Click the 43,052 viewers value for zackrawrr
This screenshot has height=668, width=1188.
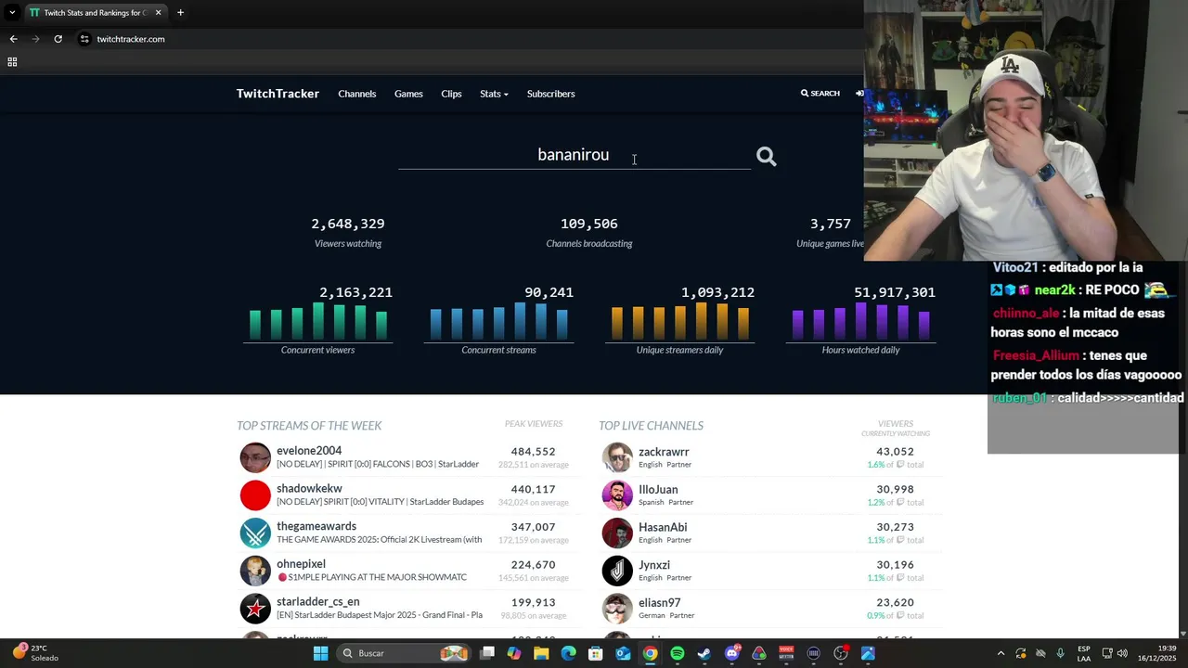coord(896,452)
